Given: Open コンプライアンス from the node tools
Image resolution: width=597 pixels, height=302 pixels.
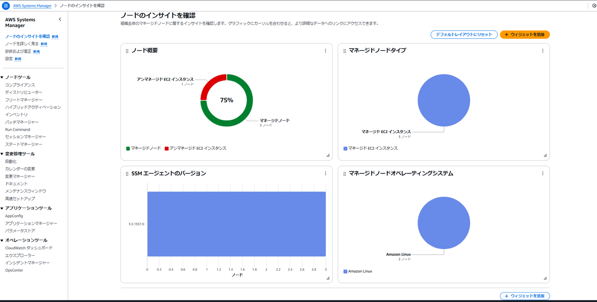Looking at the screenshot, I should [x=20, y=85].
